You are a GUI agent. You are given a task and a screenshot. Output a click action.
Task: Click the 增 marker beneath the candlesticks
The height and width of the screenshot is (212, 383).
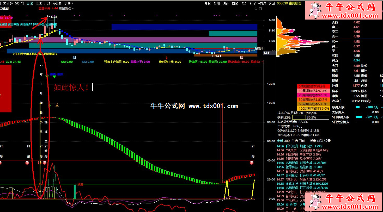[x=241, y=58]
